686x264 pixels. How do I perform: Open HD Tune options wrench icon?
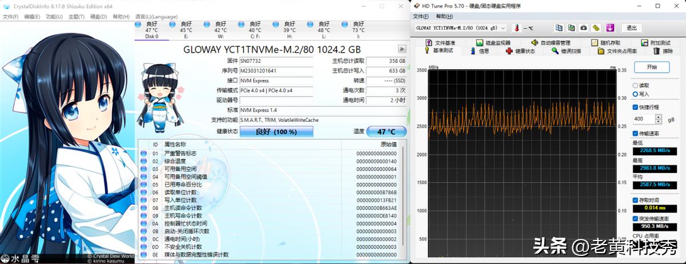click(x=596, y=27)
